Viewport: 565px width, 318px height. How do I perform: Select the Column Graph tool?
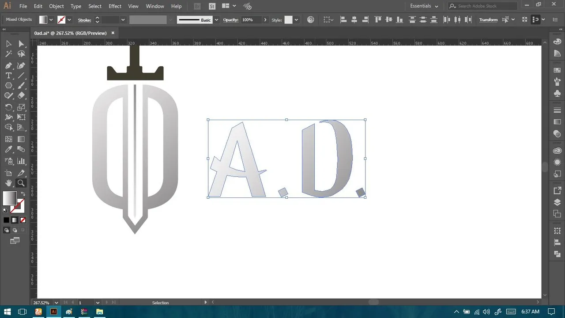coord(21,161)
